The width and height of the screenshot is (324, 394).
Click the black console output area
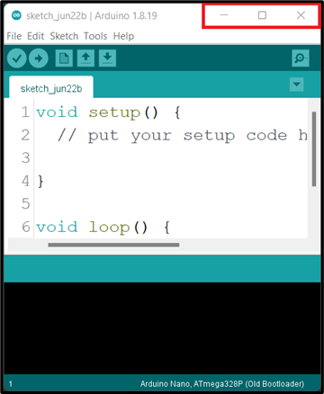[162, 328]
